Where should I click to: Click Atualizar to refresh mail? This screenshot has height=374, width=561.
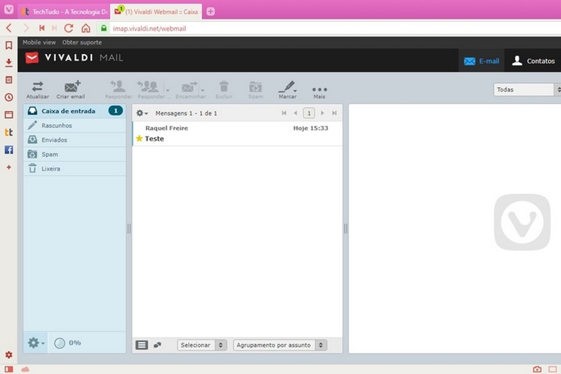tap(38, 90)
